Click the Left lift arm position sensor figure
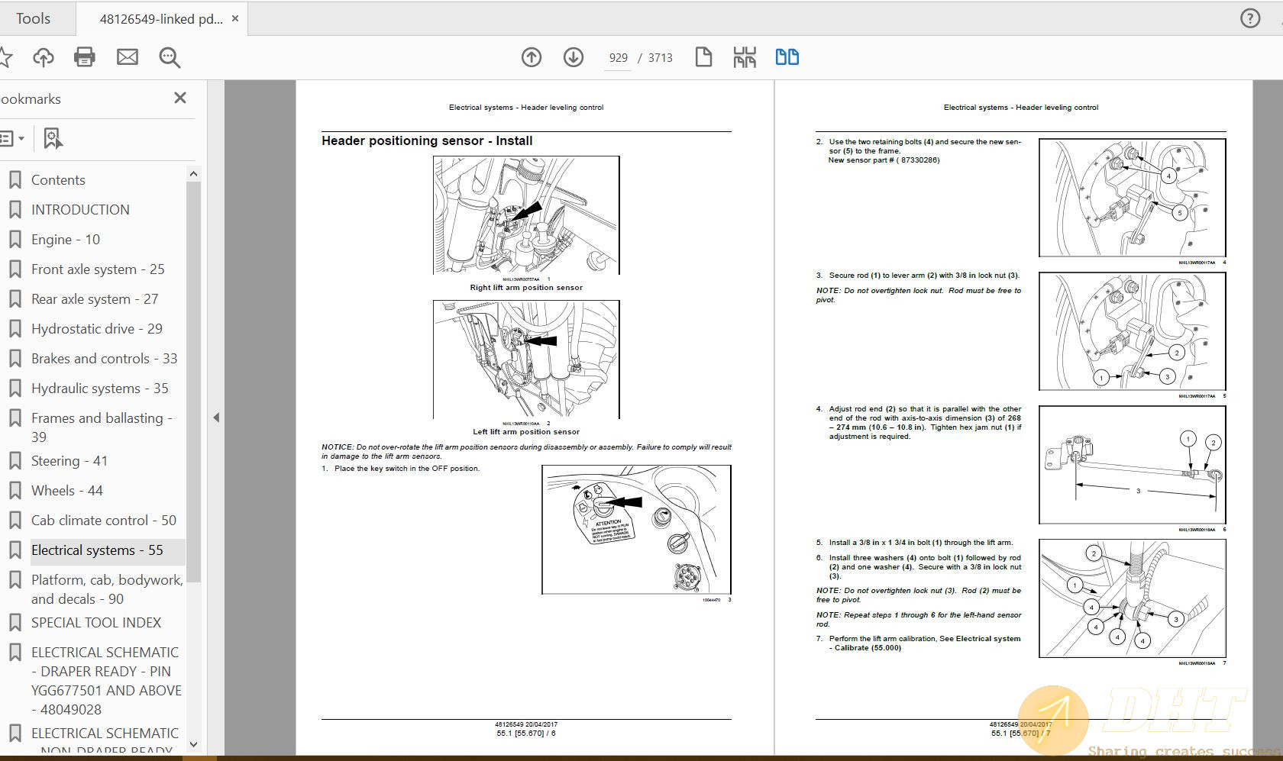 (x=526, y=359)
